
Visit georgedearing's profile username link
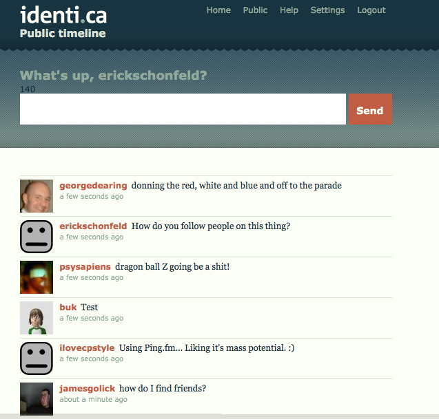(x=93, y=186)
